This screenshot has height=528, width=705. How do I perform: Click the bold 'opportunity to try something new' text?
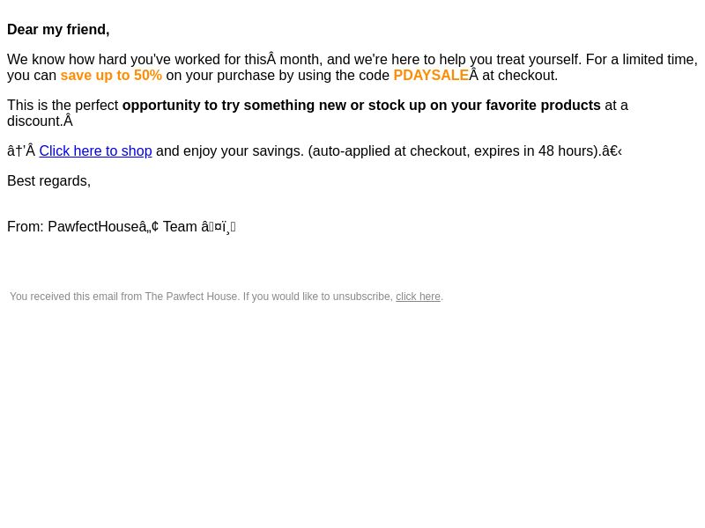219,106
